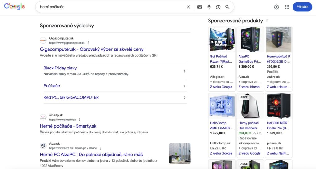Click Hal3000 MČR Finale Pro product image
This screenshot has width=316, height=169.
(279, 106)
